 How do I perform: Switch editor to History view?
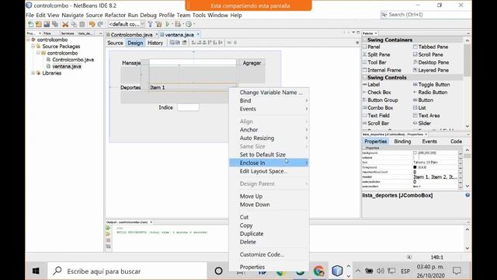coord(155,43)
